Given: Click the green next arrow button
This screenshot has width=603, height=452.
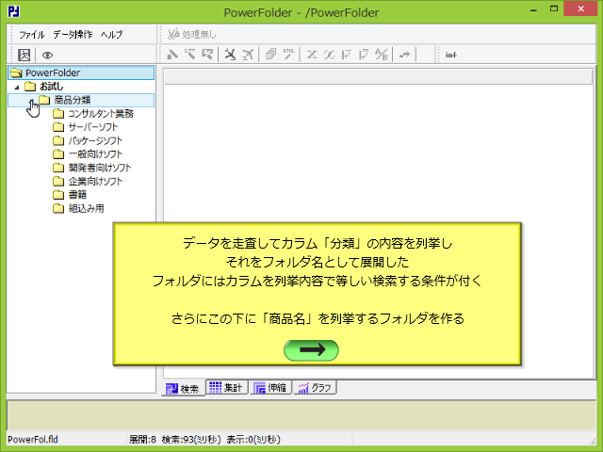Looking at the screenshot, I should click(x=311, y=350).
